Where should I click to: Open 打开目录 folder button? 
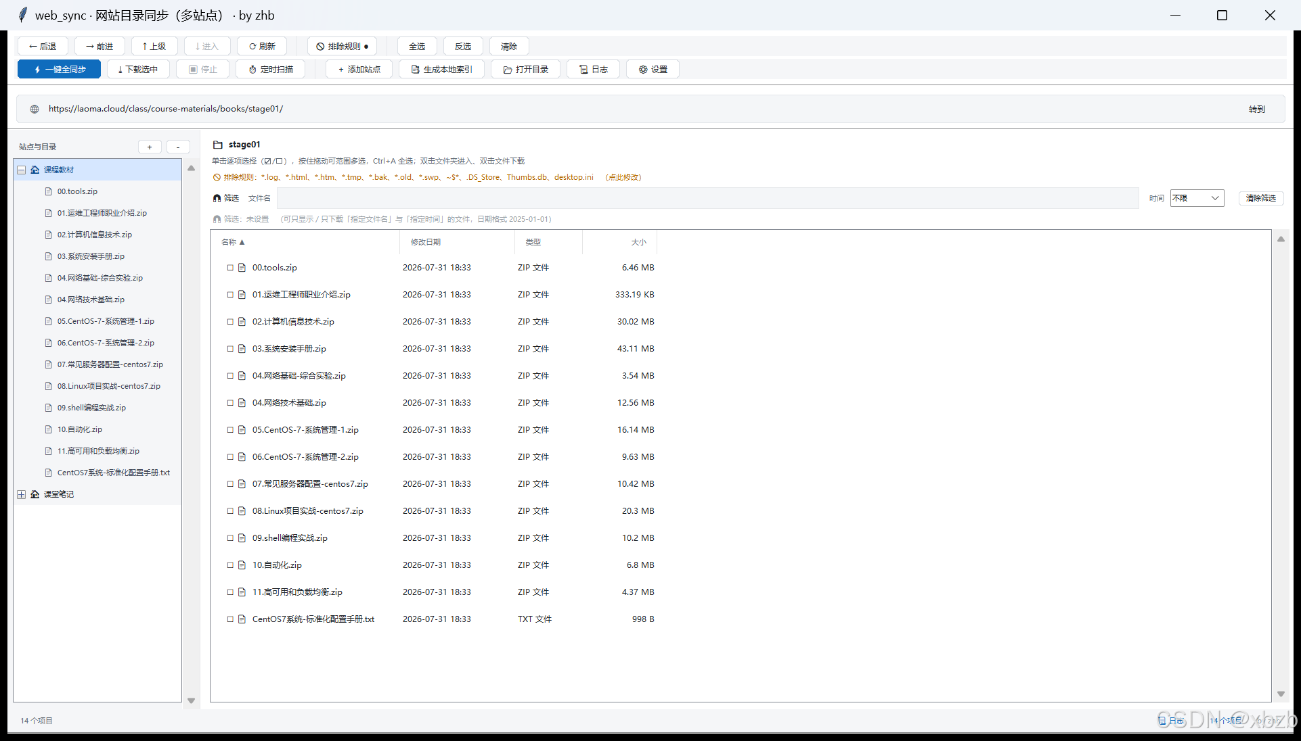[x=525, y=69]
